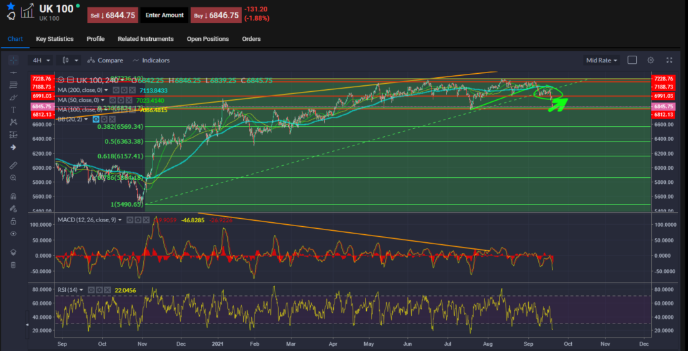Select the text annotation tool
This screenshot has height=351, width=688.
click(x=13, y=109)
